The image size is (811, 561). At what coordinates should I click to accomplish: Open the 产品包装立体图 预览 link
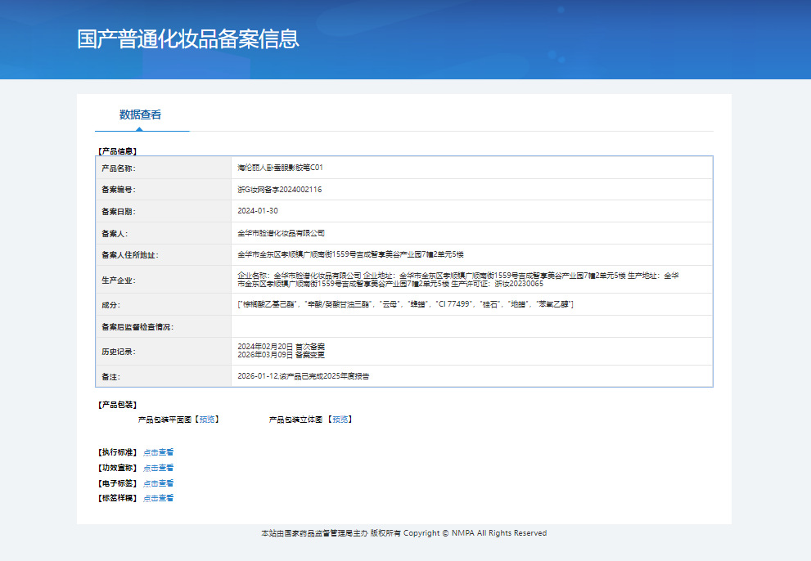click(x=340, y=420)
